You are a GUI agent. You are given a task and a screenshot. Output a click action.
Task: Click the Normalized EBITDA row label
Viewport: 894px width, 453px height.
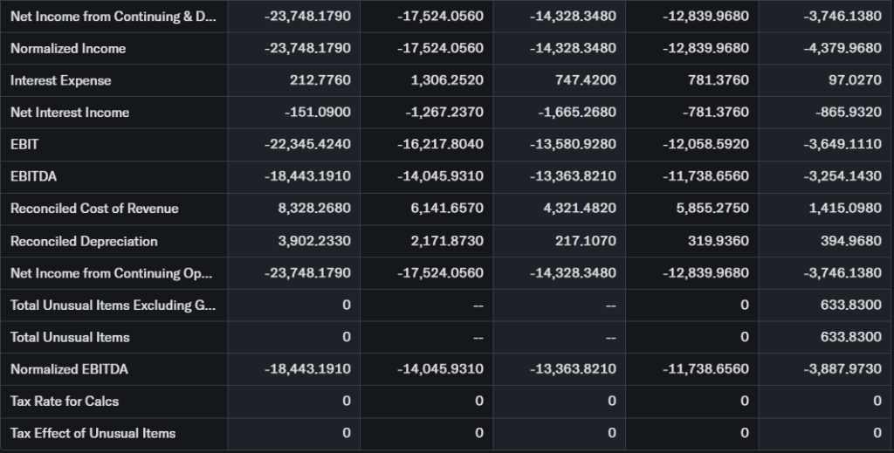[x=69, y=369]
